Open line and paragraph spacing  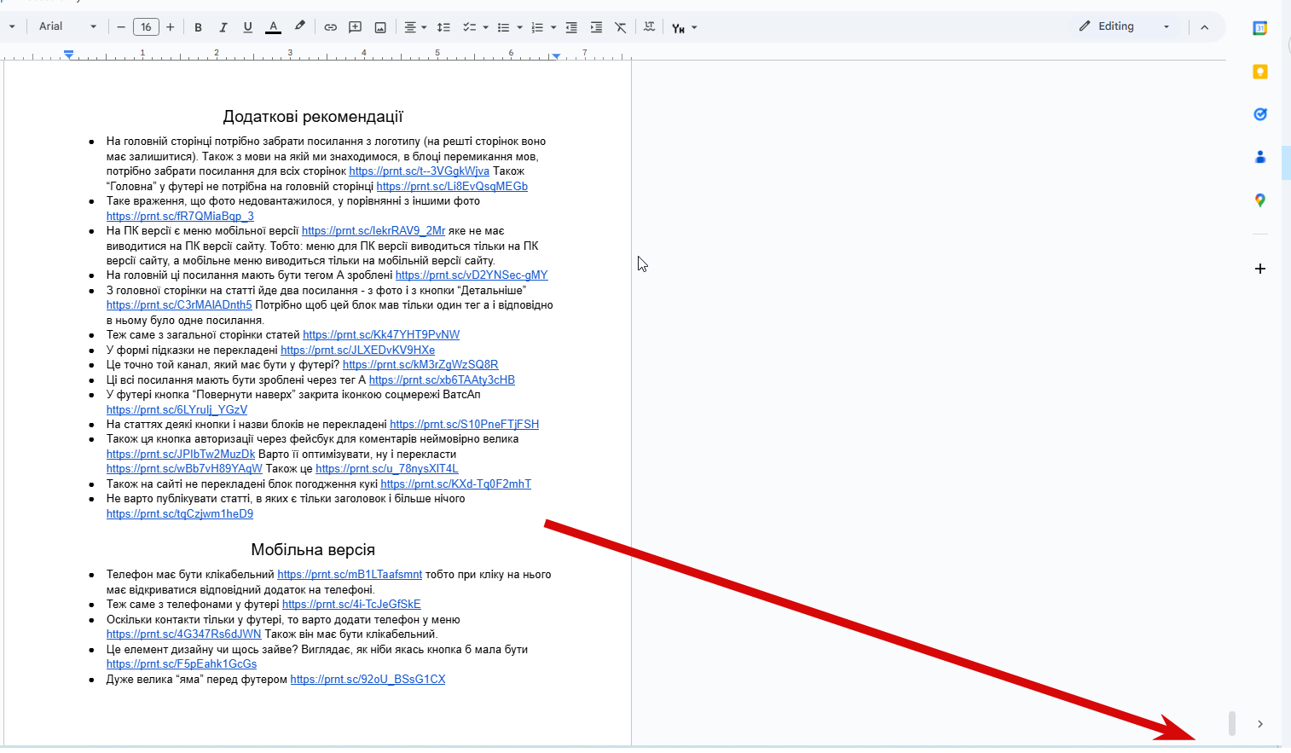coord(443,27)
